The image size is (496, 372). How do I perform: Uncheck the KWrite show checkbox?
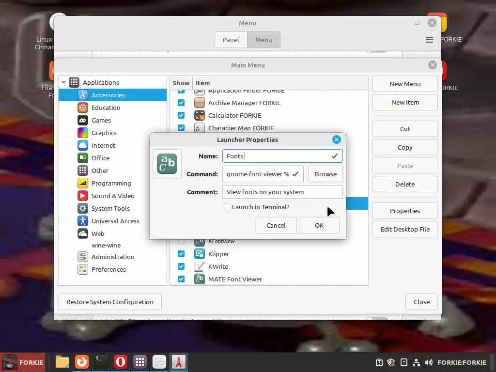(181, 267)
